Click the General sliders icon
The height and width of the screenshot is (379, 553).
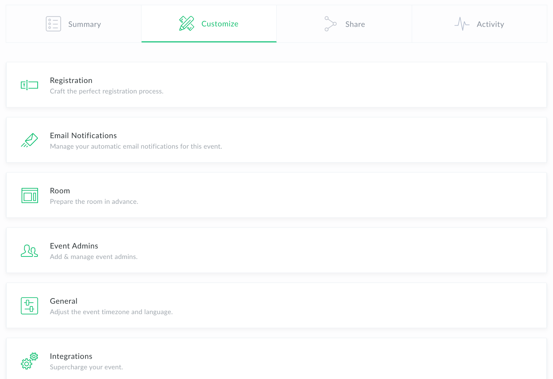29,306
